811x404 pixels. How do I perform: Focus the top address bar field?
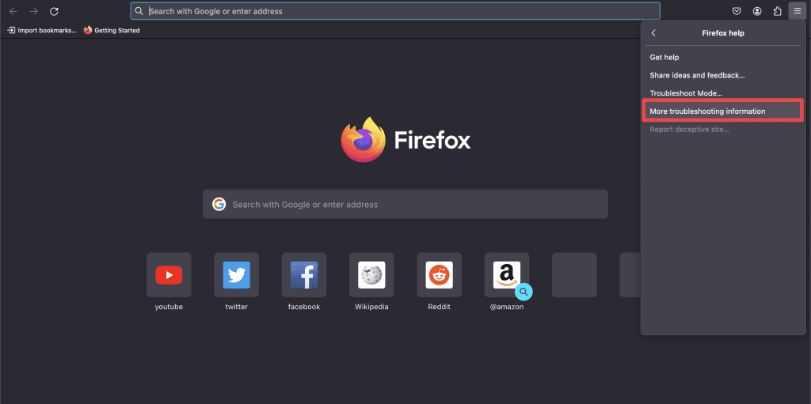(x=395, y=11)
